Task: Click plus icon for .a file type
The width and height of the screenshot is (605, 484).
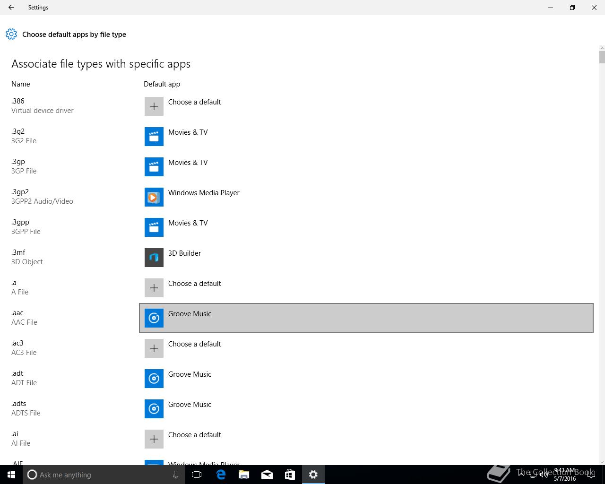Action: point(154,288)
